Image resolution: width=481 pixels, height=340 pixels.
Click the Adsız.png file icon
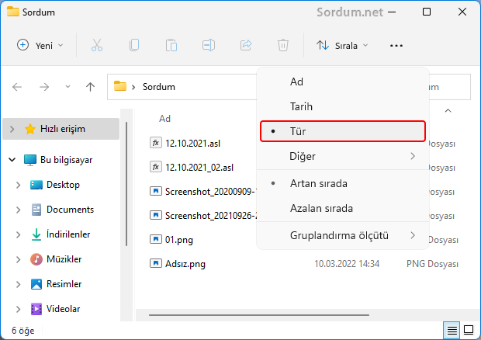156,263
